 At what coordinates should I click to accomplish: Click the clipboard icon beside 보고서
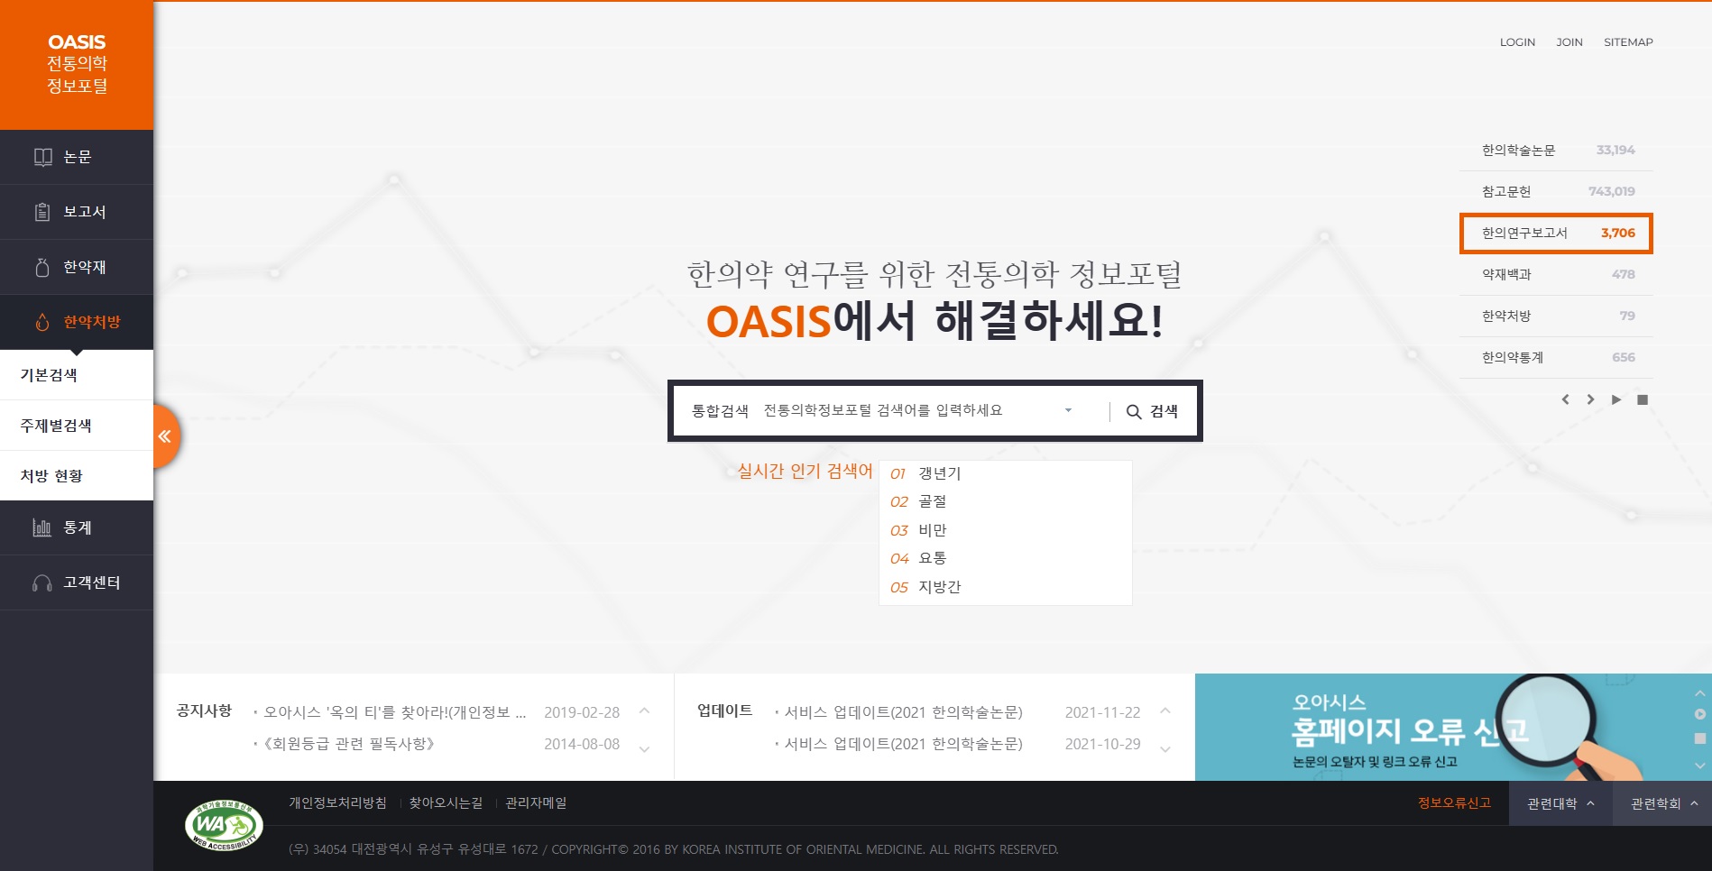click(x=42, y=212)
